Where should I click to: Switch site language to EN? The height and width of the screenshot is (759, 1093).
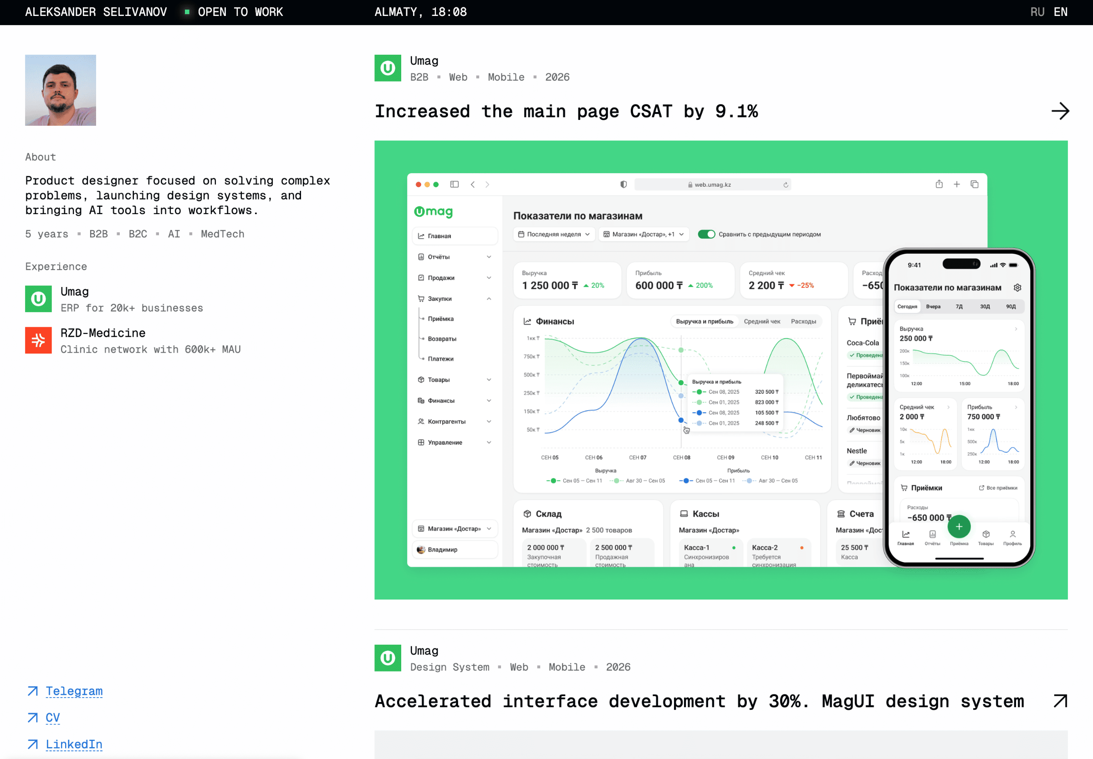[x=1060, y=12]
